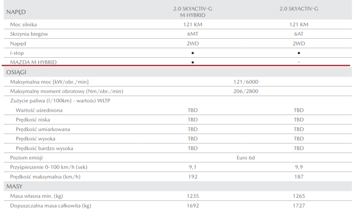Viewport: 354px width, 210px height.
Task: Click the 192 top speed value
Action: tap(193, 177)
